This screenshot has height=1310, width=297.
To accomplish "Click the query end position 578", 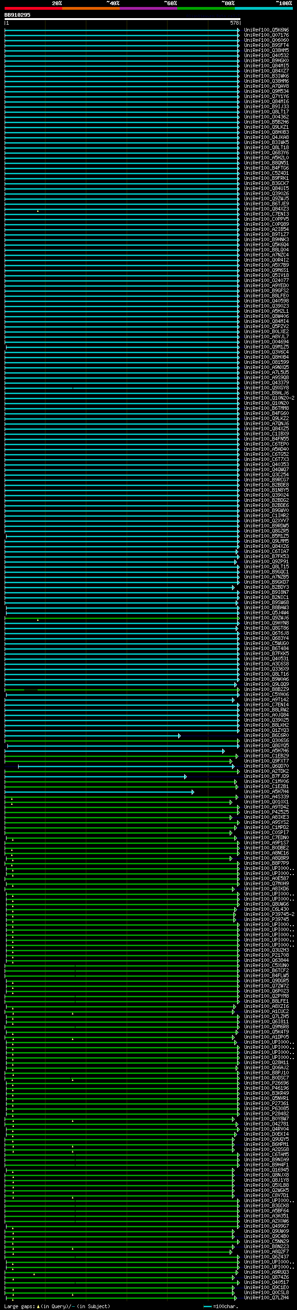I will (x=234, y=23).
